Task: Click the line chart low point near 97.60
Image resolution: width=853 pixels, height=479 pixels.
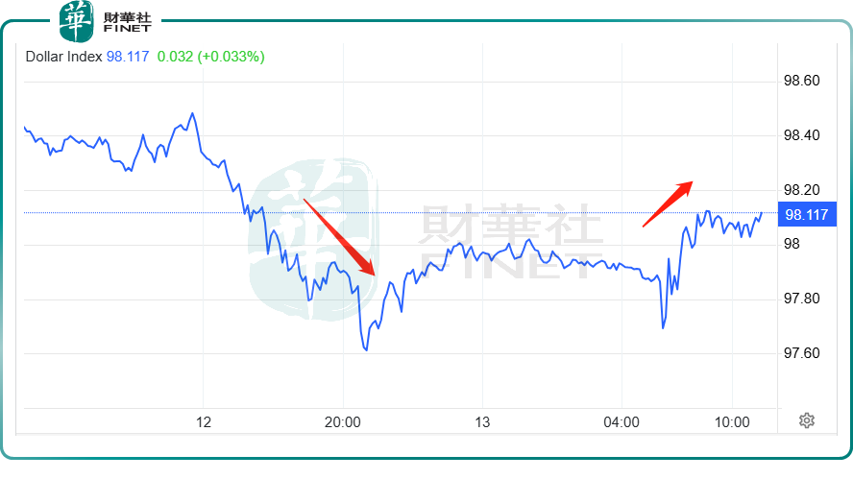Action: (x=366, y=349)
